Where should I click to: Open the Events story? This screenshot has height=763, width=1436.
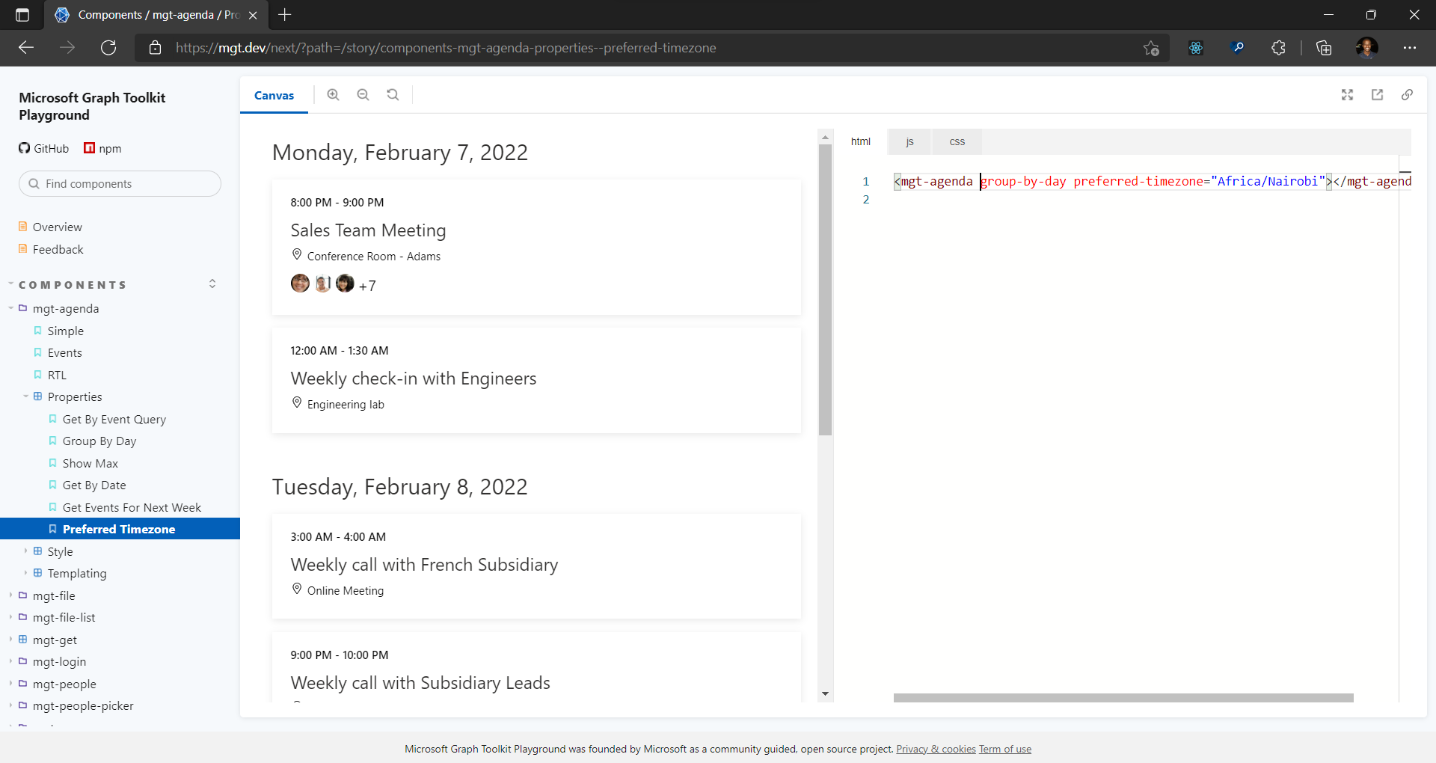(65, 352)
